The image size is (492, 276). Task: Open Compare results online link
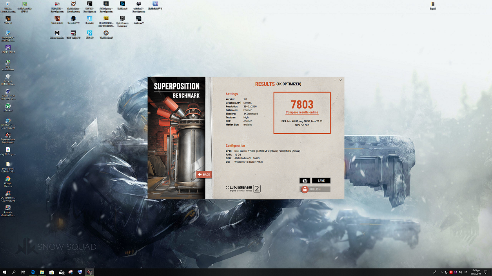(x=302, y=113)
